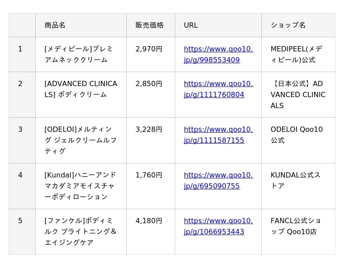Select the row number 3 cell
Viewport: 352px width, 268px height.
(x=20, y=130)
